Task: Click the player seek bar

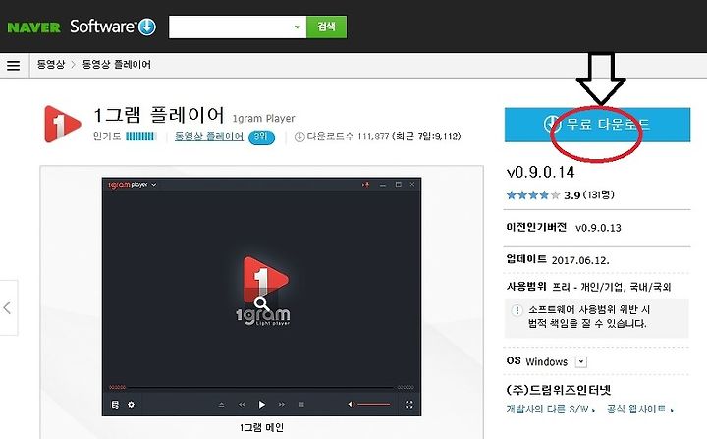Action: pos(259,387)
